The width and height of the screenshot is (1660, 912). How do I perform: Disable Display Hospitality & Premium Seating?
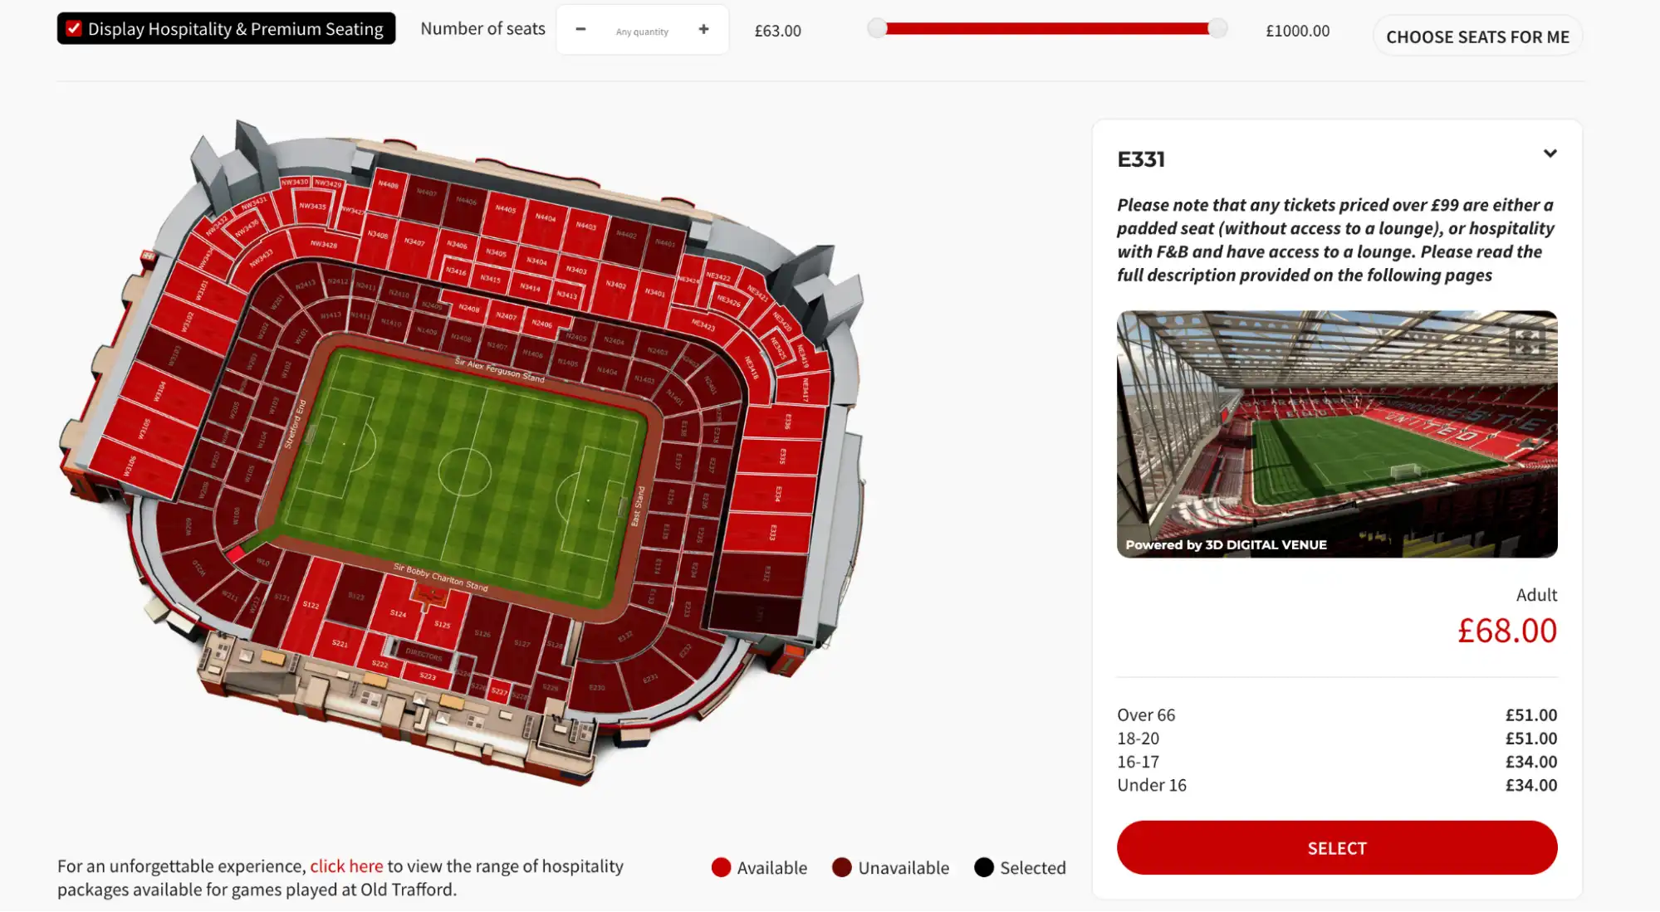[74, 27]
